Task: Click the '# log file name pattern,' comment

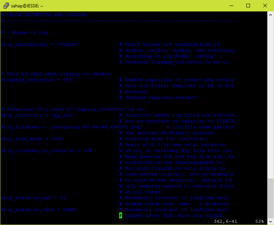Action: [x=202, y=127]
